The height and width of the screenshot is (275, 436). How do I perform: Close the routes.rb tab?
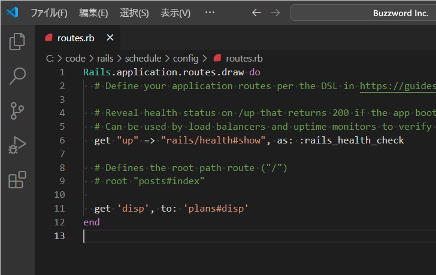click(x=110, y=38)
